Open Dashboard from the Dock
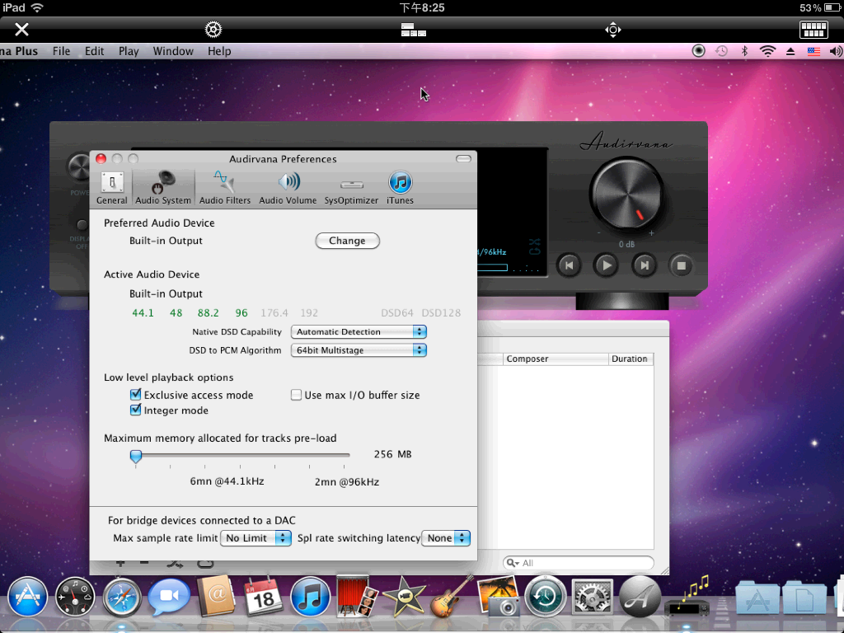 (75, 597)
